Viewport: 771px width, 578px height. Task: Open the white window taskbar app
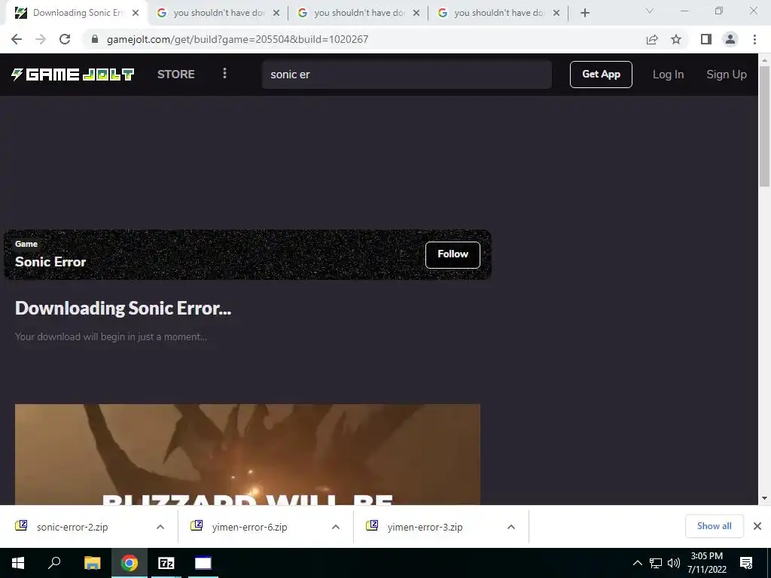tap(203, 563)
